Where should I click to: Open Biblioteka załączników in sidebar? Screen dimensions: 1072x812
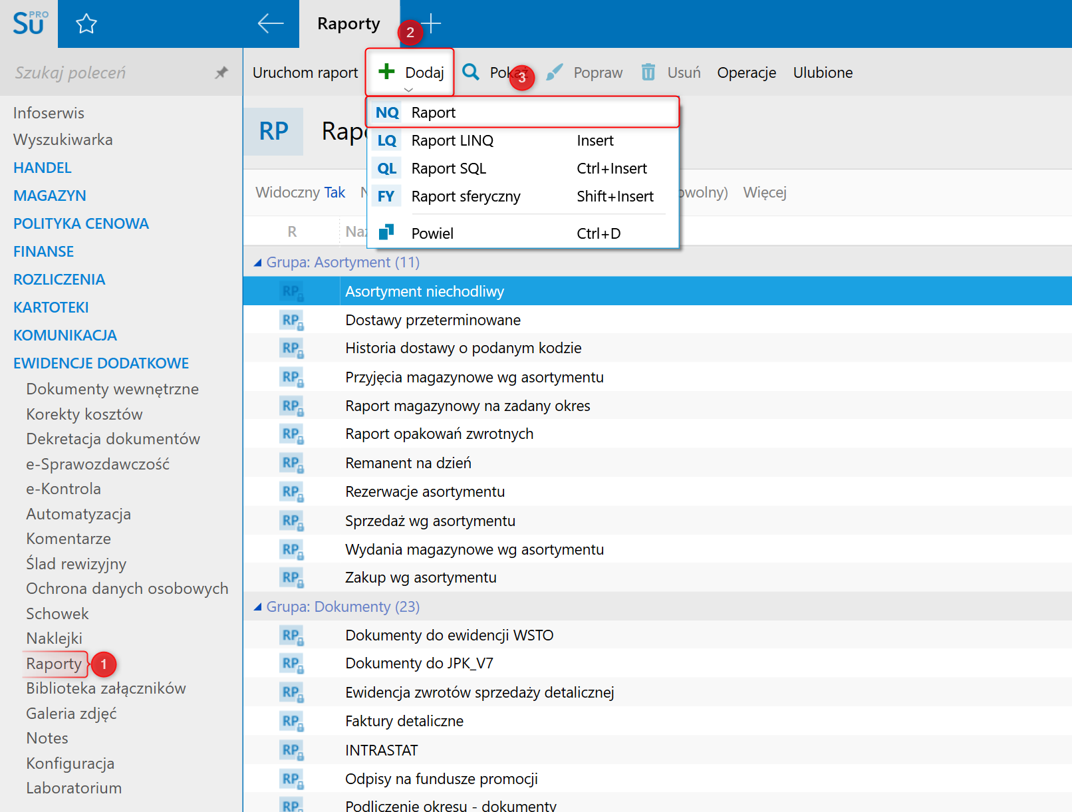(106, 688)
